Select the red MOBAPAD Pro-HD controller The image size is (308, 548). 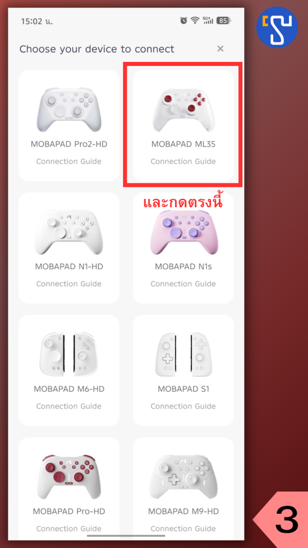69,477
